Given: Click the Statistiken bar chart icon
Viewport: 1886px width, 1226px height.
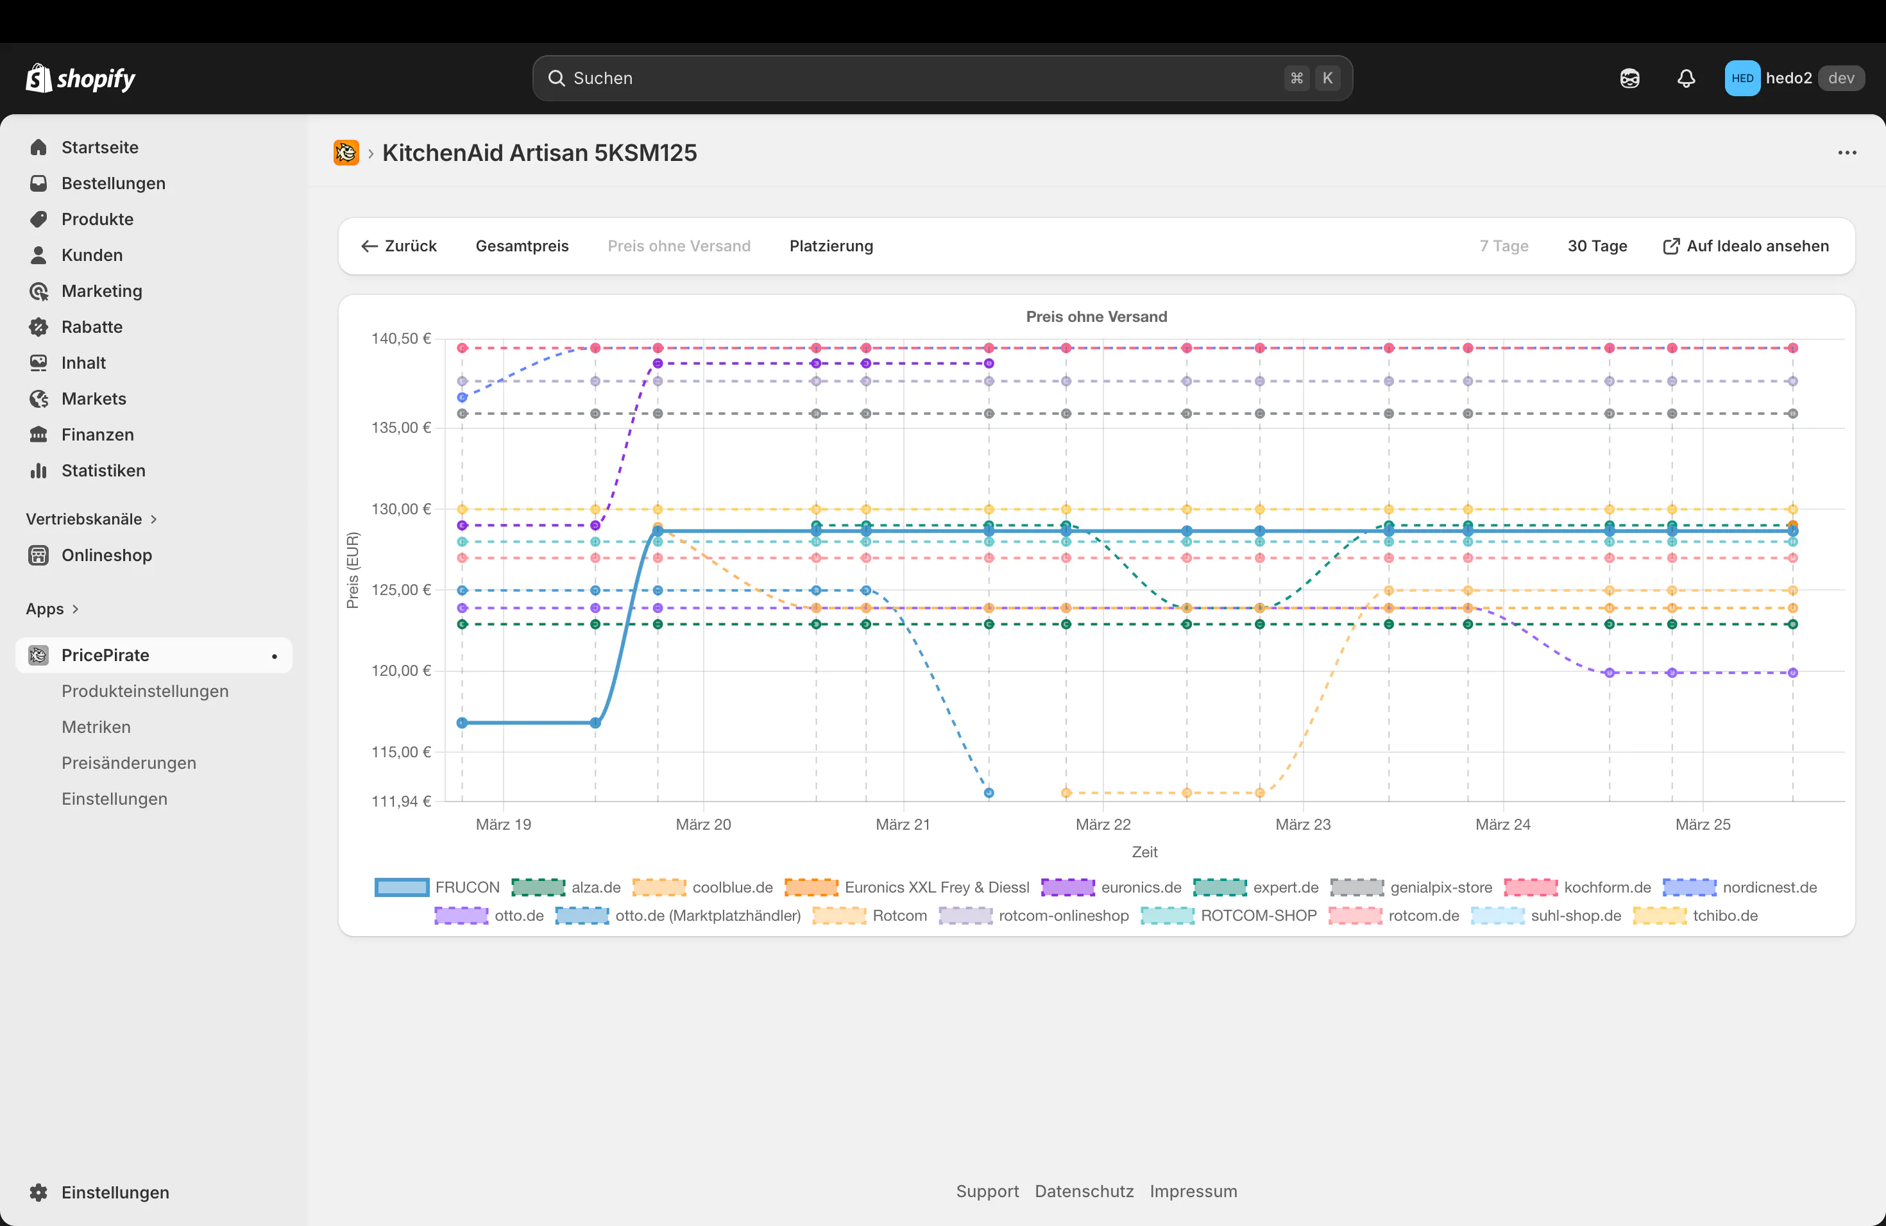Looking at the screenshot, I should click(x=38, y=471).
